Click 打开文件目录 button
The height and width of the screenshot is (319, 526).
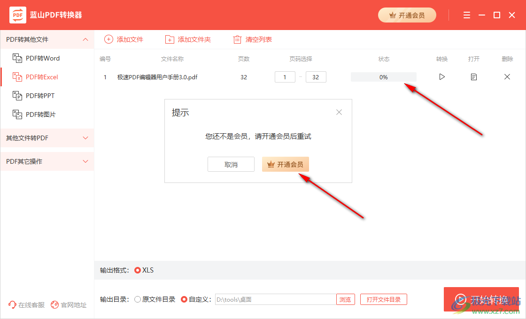[x=383, y=299]
